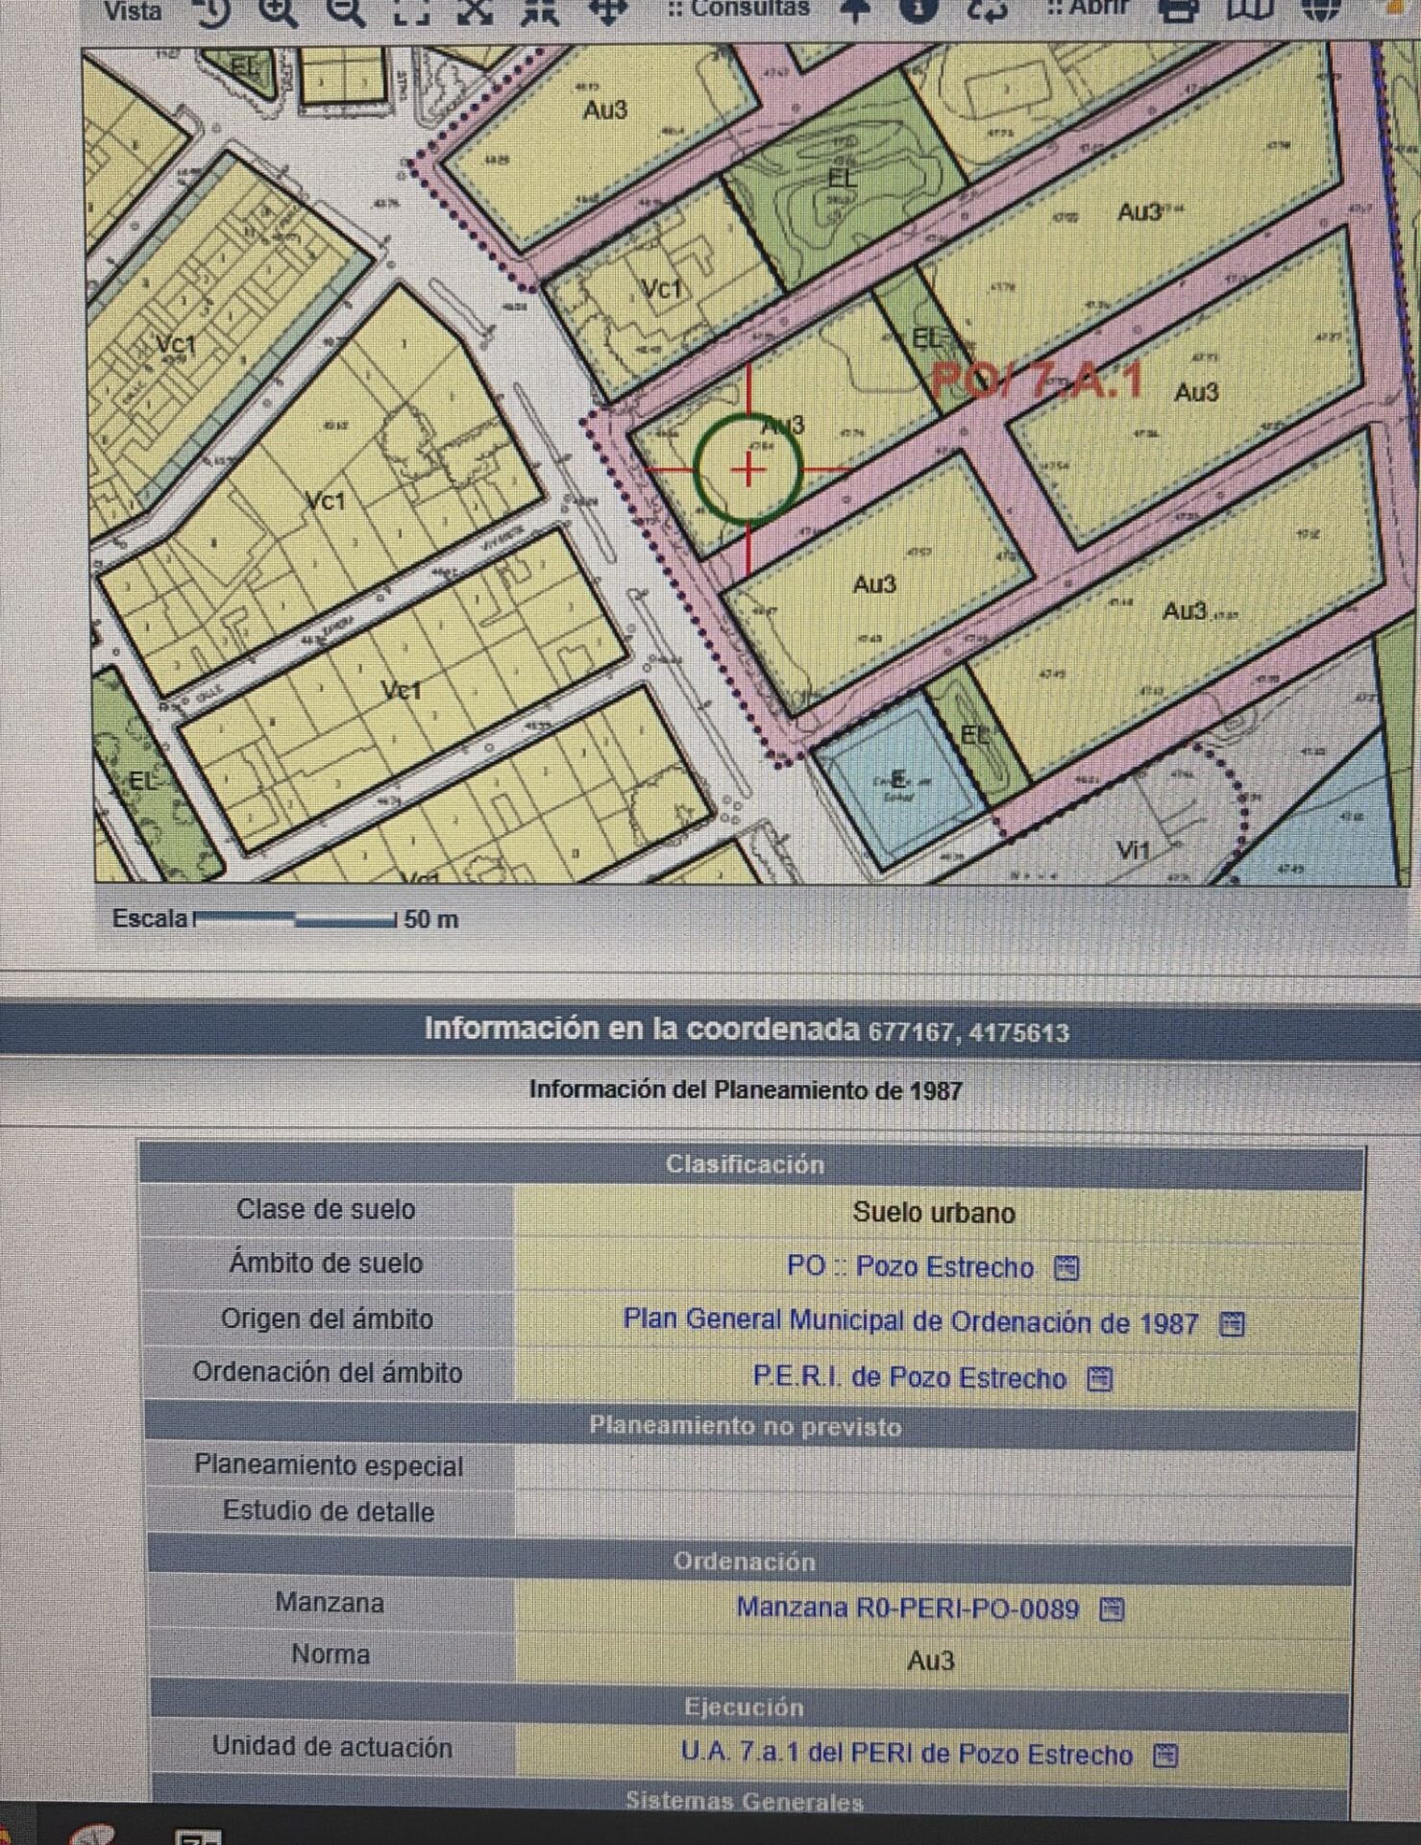This screenshot has width=1421, height=1845.
Task: Go back to the previous map view
Action: tap(211, 10)
